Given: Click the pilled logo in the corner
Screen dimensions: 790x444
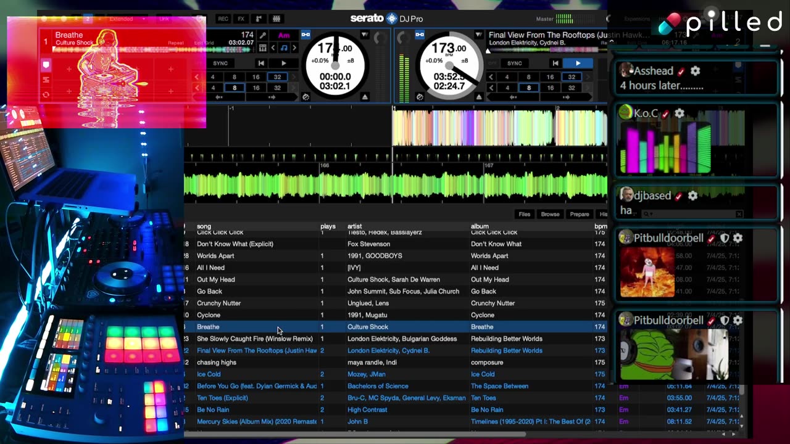Looking at the screenshot, I should [720, 23].
